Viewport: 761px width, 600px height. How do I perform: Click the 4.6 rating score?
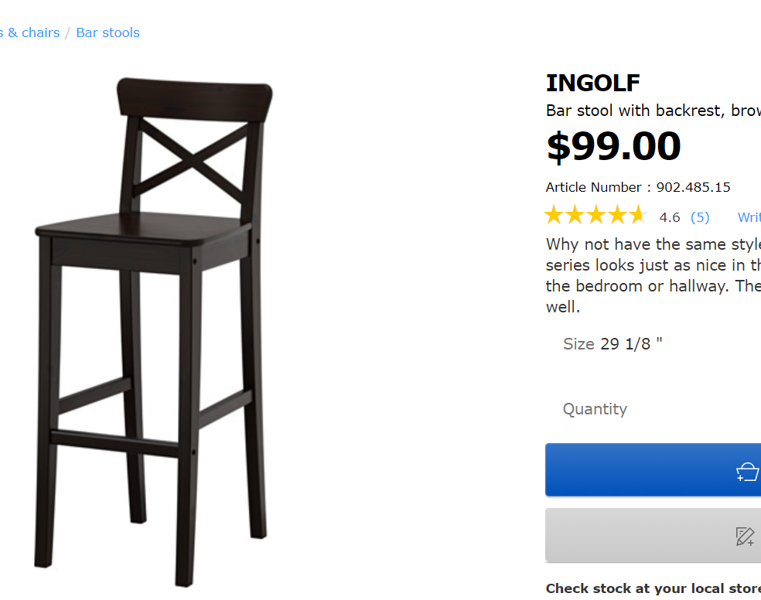669,217
